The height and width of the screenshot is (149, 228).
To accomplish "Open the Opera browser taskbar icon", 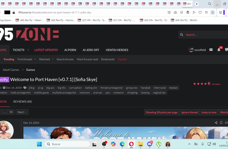I will pyautogui.click(x=131, y=144).
